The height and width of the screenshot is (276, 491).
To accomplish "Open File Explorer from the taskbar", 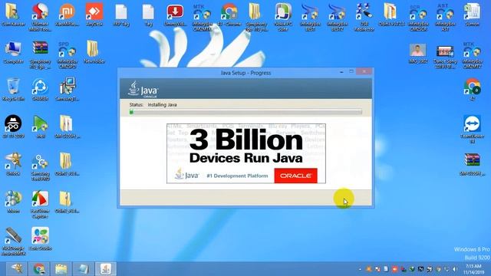I will tap(61, 269).
